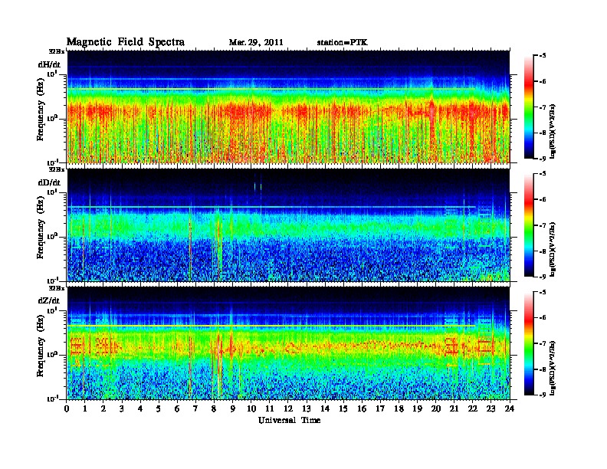Click the "-7" tick on dH/dt color bar
Image resolution: width=607 pixels, height=469 pixels.
(543, 107)
